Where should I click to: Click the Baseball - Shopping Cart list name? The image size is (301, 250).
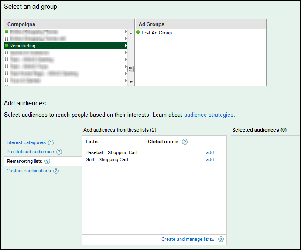click(112, 152)
